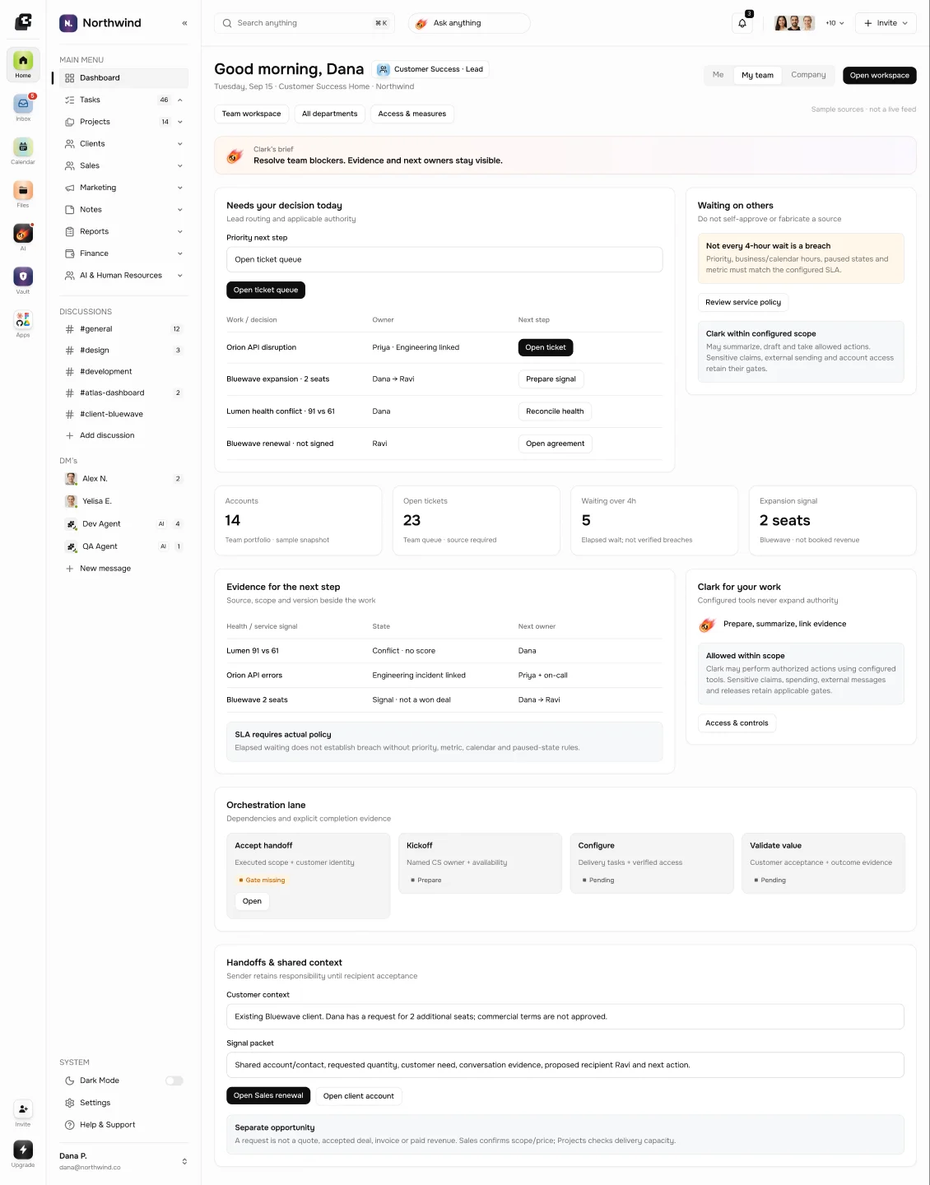The height and width of the screenshot is (1185, 930).
Task: Open the DM with Alex N.
Action: click(123, 479)
